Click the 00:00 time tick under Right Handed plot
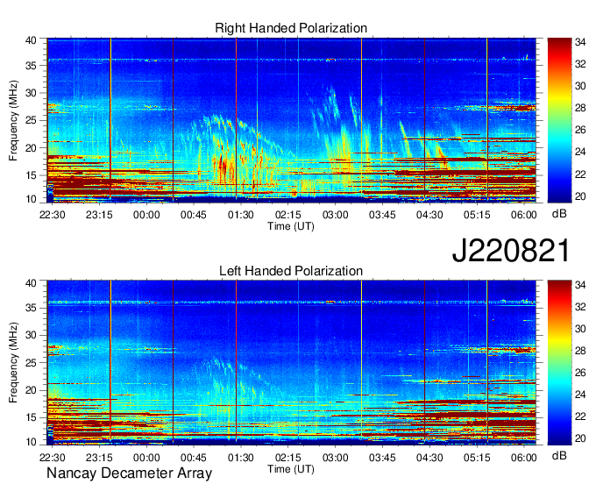This screenshot has height=484, width=596. tap(146, 215)
